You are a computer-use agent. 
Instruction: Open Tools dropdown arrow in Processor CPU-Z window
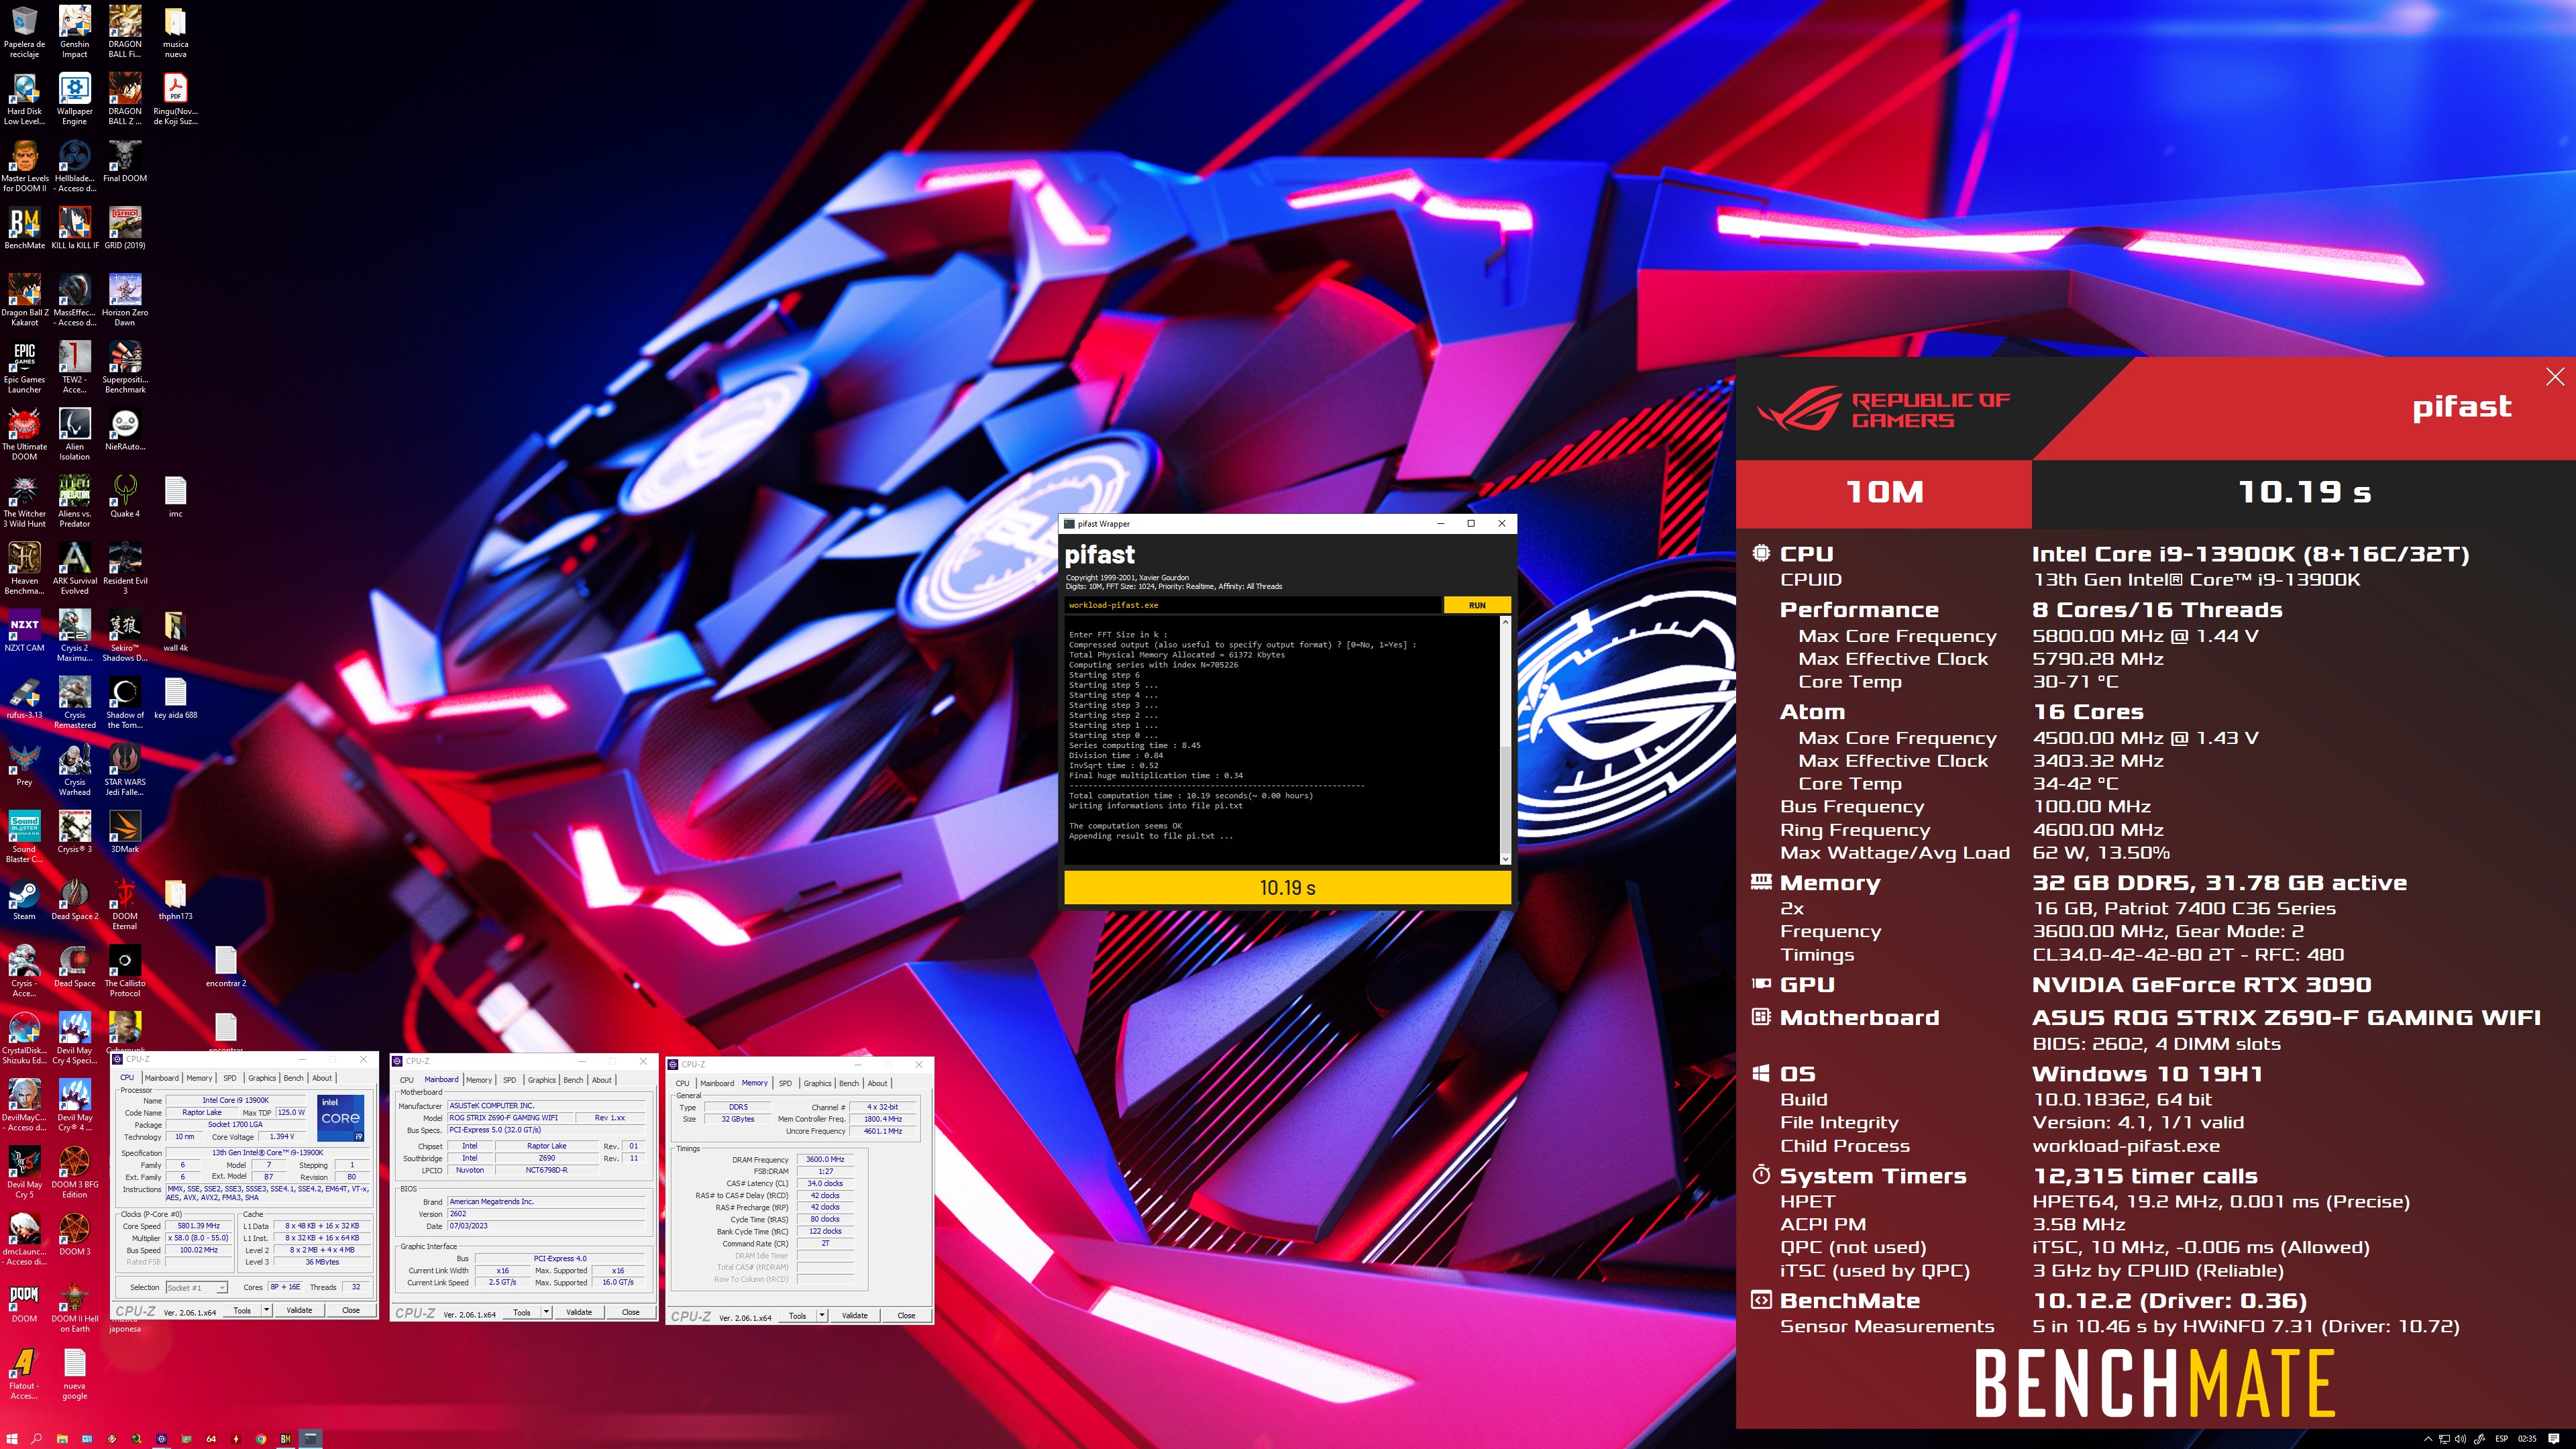pos(267,1310)
